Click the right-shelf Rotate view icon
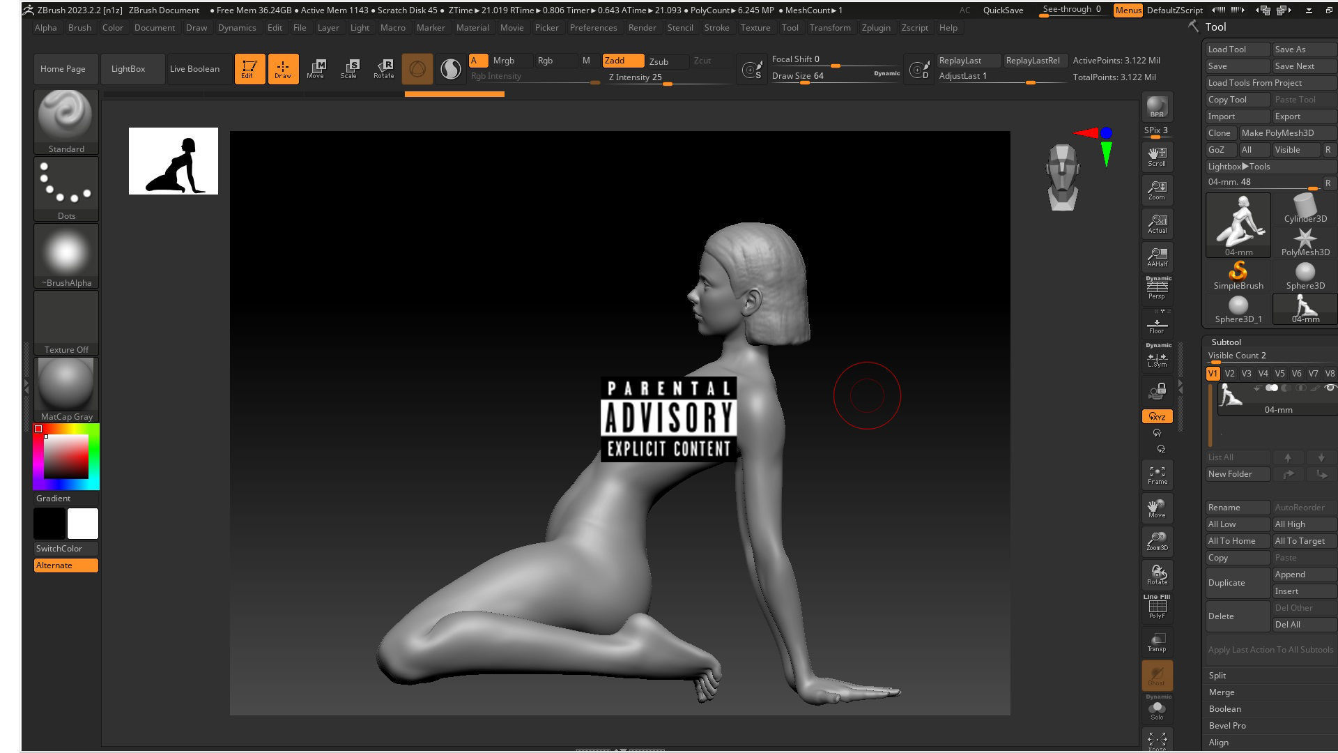1338x753 pixels. coord(1157,575)
